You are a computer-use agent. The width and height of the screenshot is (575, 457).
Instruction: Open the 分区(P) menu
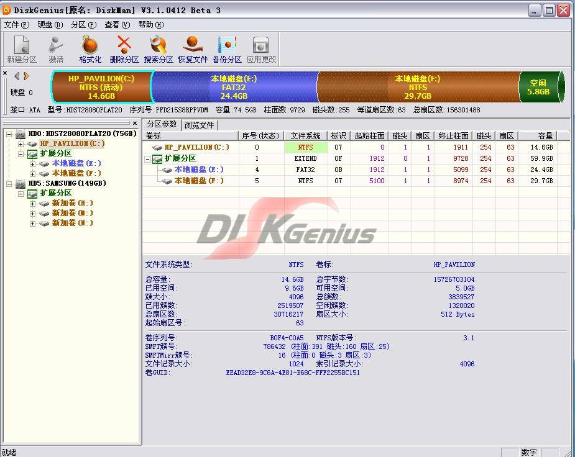point(84,25)
